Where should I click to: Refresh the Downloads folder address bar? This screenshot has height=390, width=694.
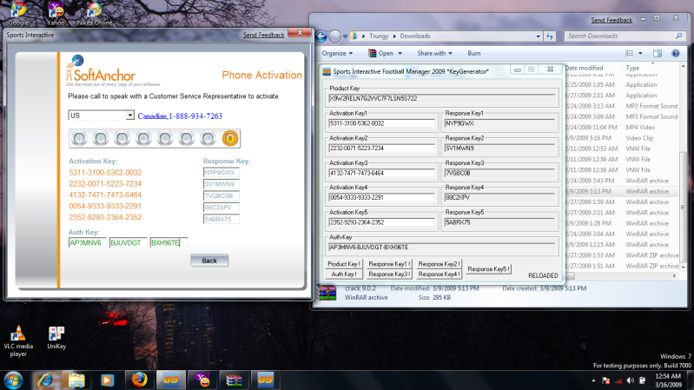click(550, 36)
